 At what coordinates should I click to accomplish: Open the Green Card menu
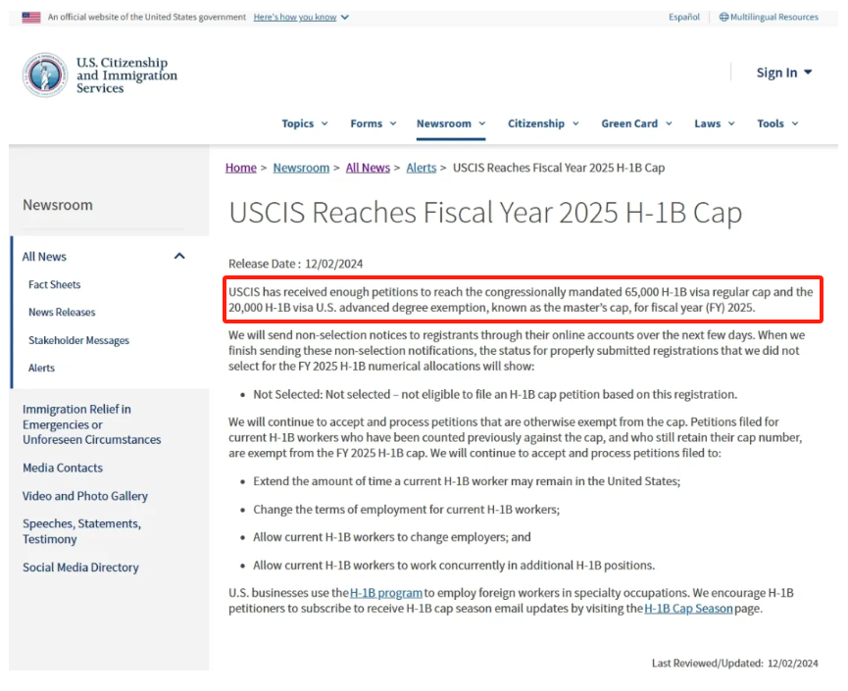click(x=636, y=123)
